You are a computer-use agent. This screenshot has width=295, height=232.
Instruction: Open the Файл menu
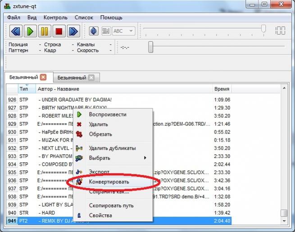tap(14, 18)
